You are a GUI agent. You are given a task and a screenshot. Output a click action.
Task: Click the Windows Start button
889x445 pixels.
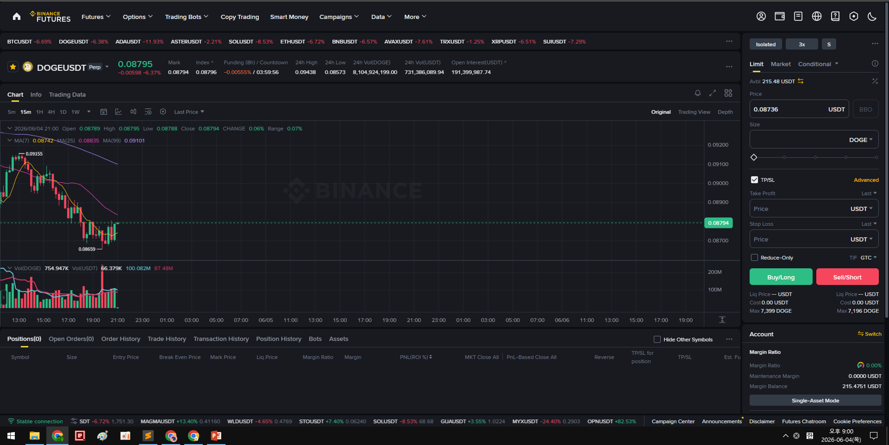(11, 436)
